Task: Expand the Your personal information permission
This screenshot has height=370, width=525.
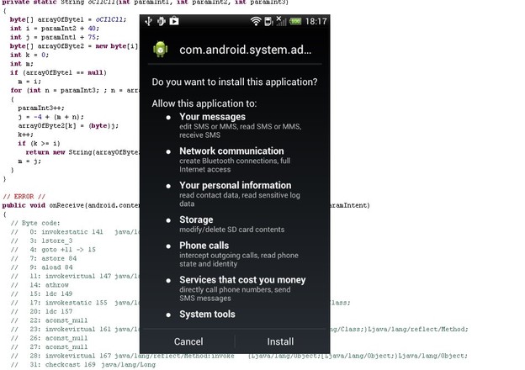Action: [x=236, y=185]
